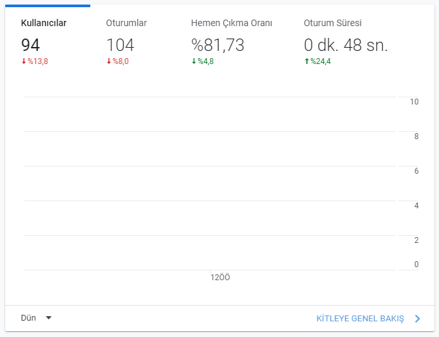Image resolution: width=439 pixels, height=337 pixels.
Task: Click the red down arrow under 104
Action: (109, 61)
